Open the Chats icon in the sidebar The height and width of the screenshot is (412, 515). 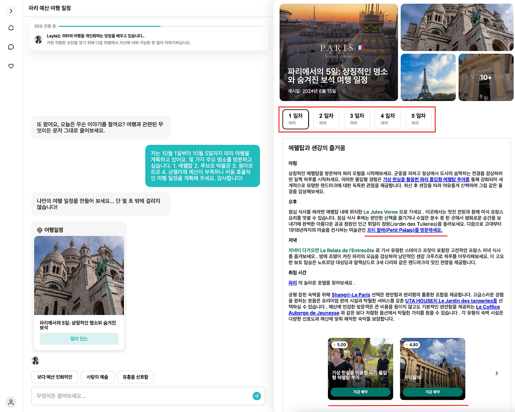pyautogui.click(x=11, y=47)
